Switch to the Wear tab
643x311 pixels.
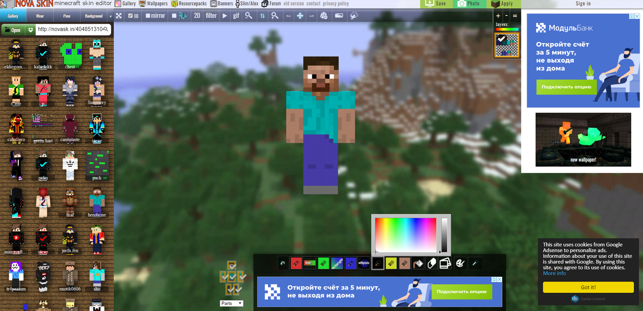(x=40, y=16)
